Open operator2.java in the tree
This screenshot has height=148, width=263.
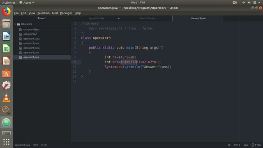(31, 53)
